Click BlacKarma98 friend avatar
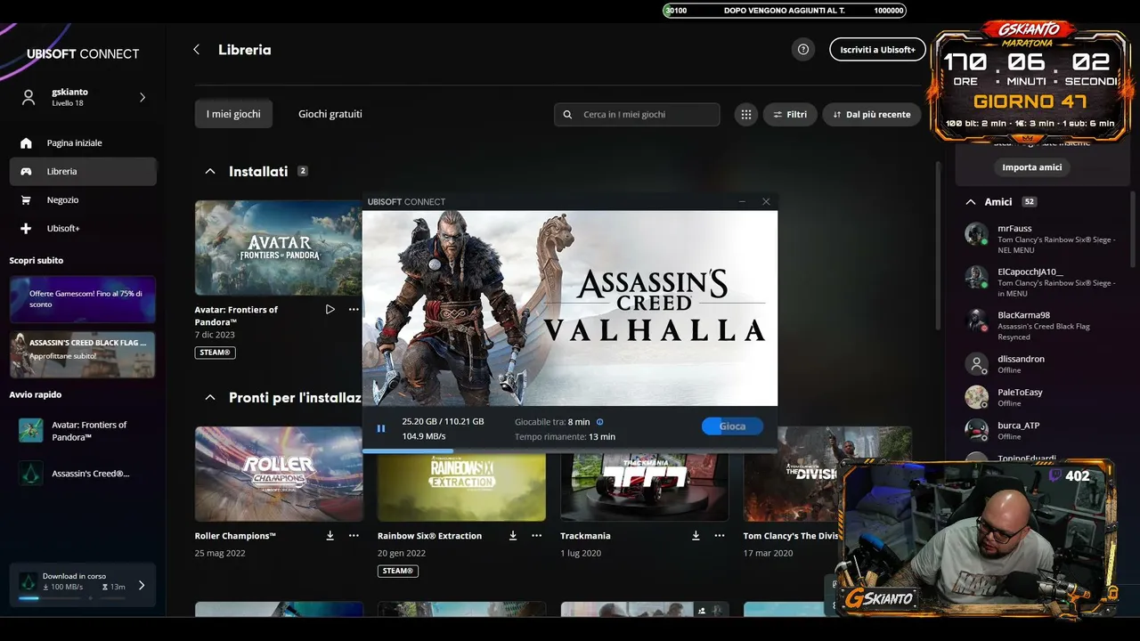The width and height of the screenshot is (1140, 641). 977,320
